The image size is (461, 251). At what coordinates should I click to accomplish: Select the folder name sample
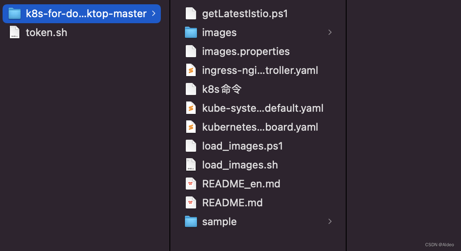coord(219,222)
